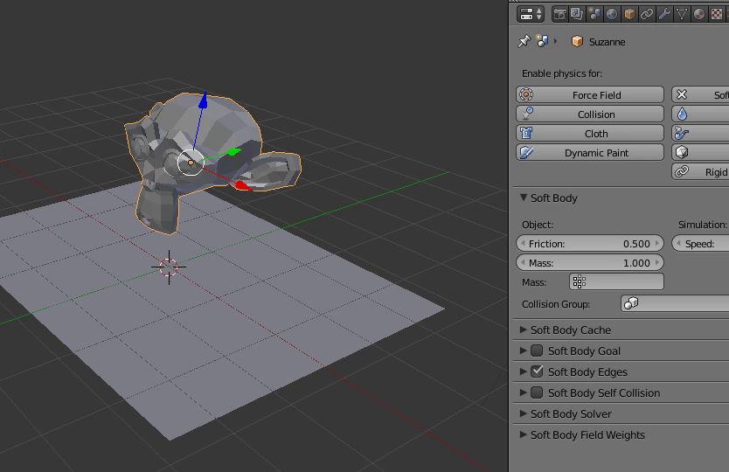Viewport: 729px width, 472px height.
Task: Enable Fluid physics (water drop button)
Action: click(700, 114)
